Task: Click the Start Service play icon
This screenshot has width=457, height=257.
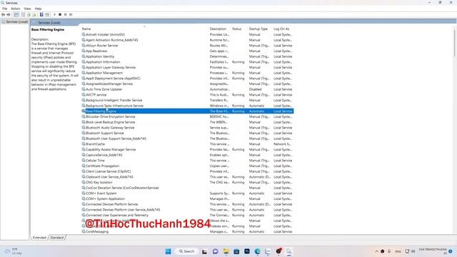Action: 54,14
